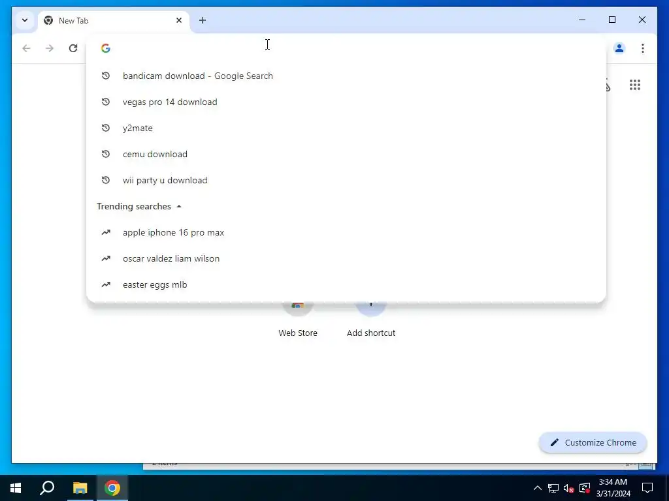Click the history icon beside wii party u

[106, 180]
